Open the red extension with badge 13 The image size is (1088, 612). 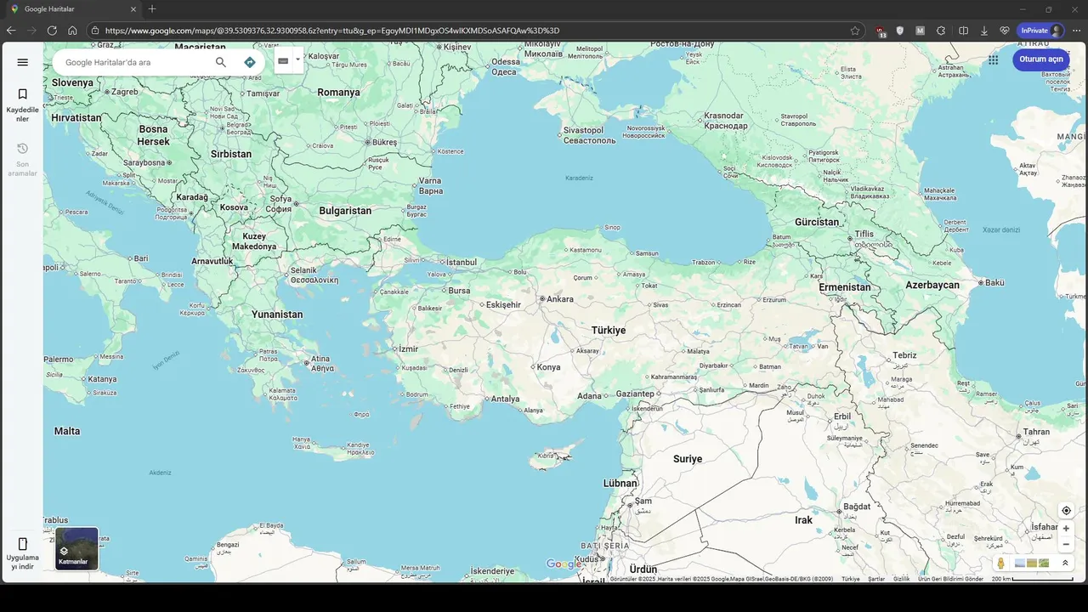pyautogui.click(x=881, y=31)
